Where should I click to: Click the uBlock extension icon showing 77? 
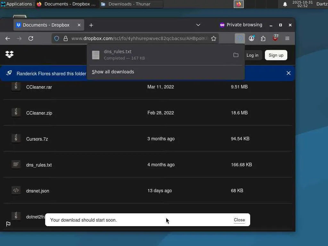click(275, 38)
